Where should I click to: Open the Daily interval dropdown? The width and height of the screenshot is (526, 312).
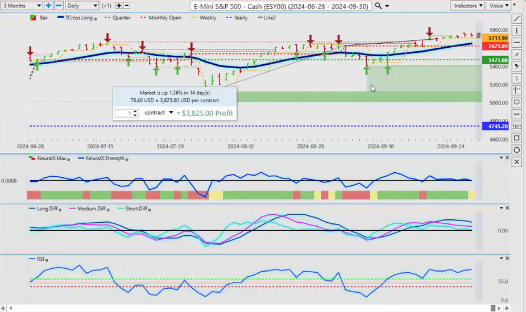(82, 6)
